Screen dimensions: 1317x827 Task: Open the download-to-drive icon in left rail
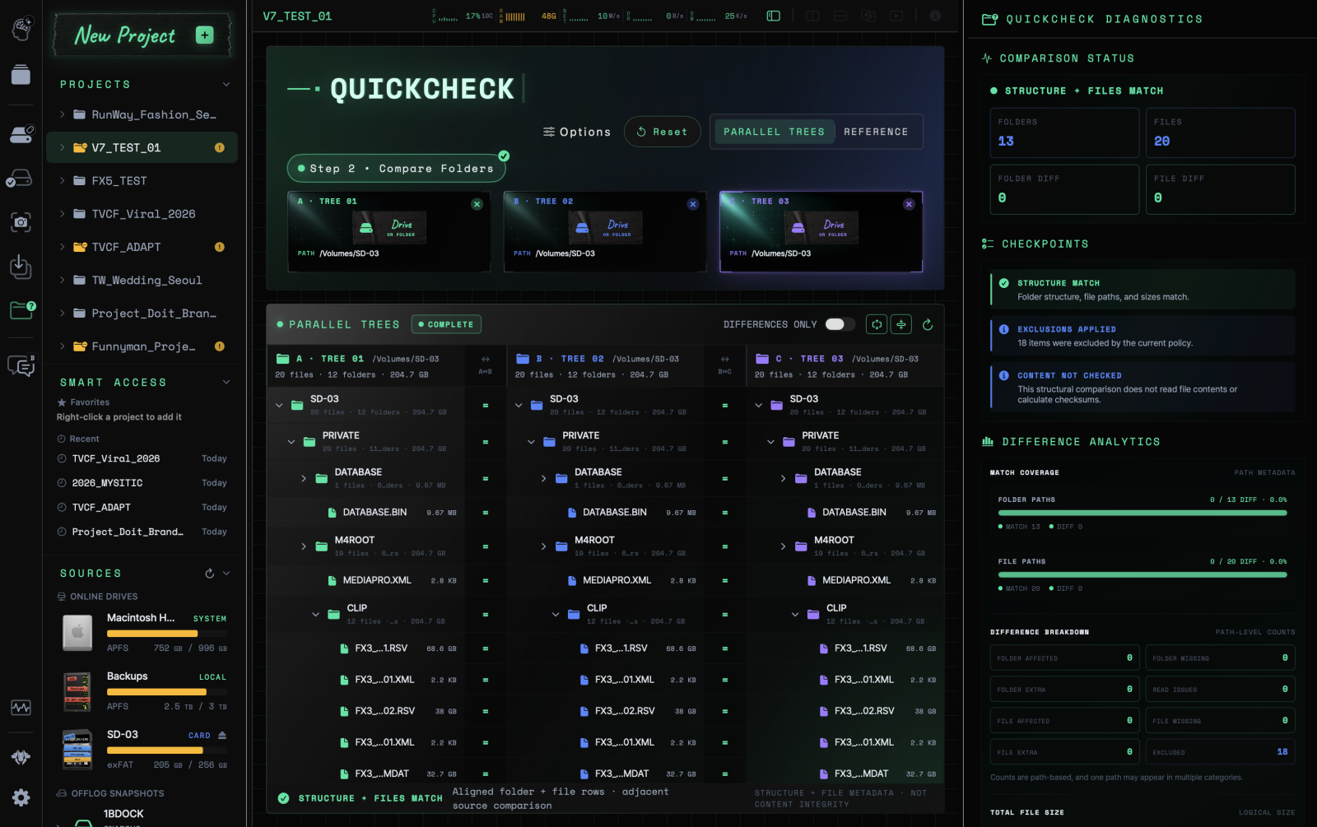pos(21,266)
